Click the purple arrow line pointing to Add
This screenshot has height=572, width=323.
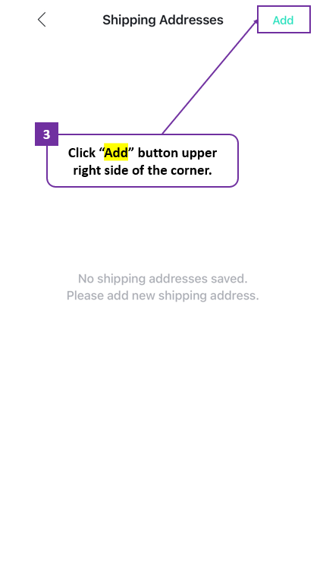point(210,77)
